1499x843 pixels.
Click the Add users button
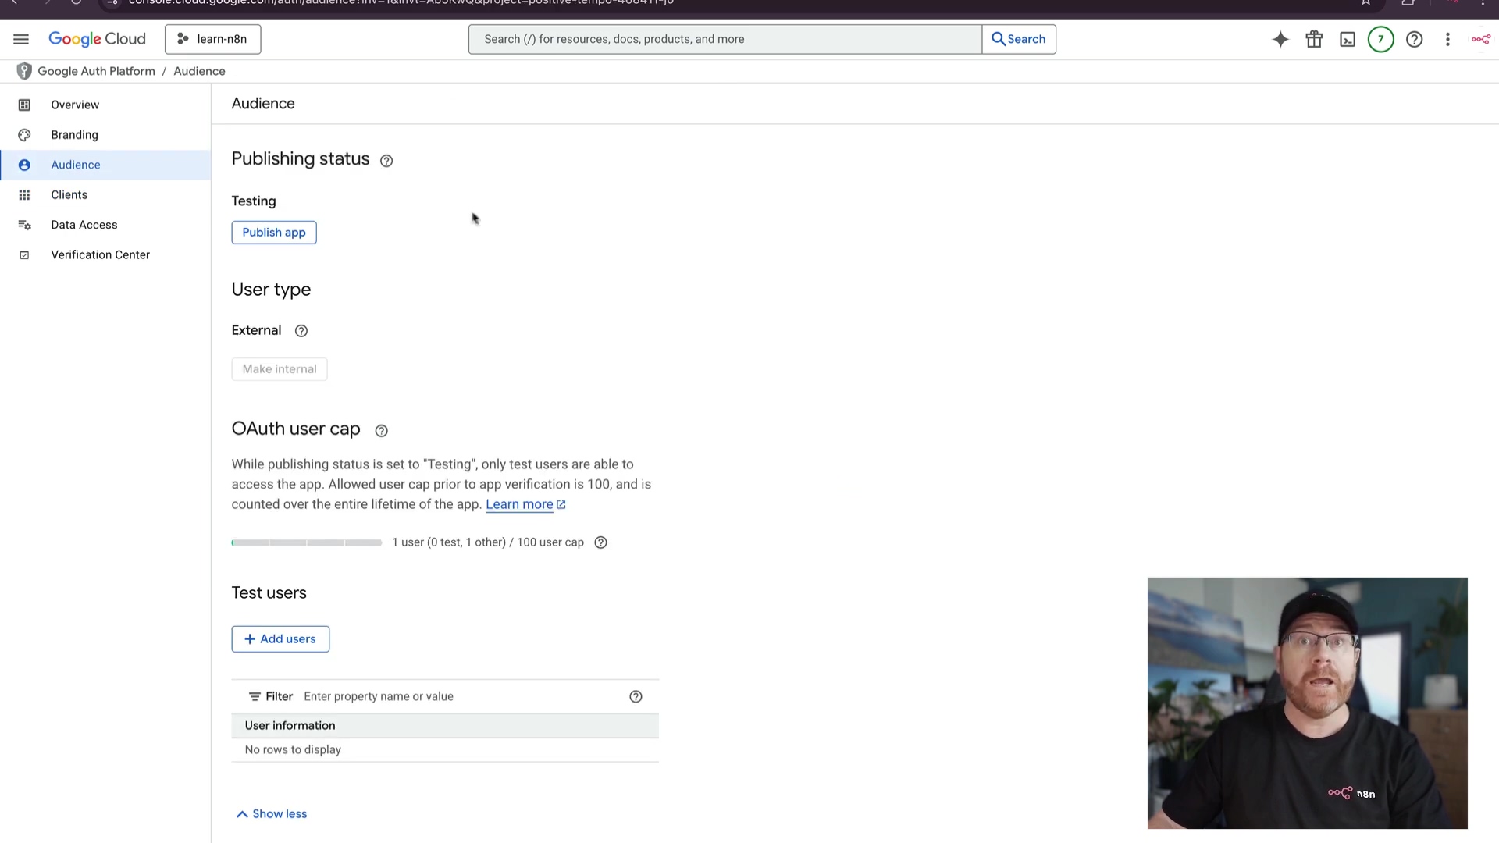[x=280, y=638]
